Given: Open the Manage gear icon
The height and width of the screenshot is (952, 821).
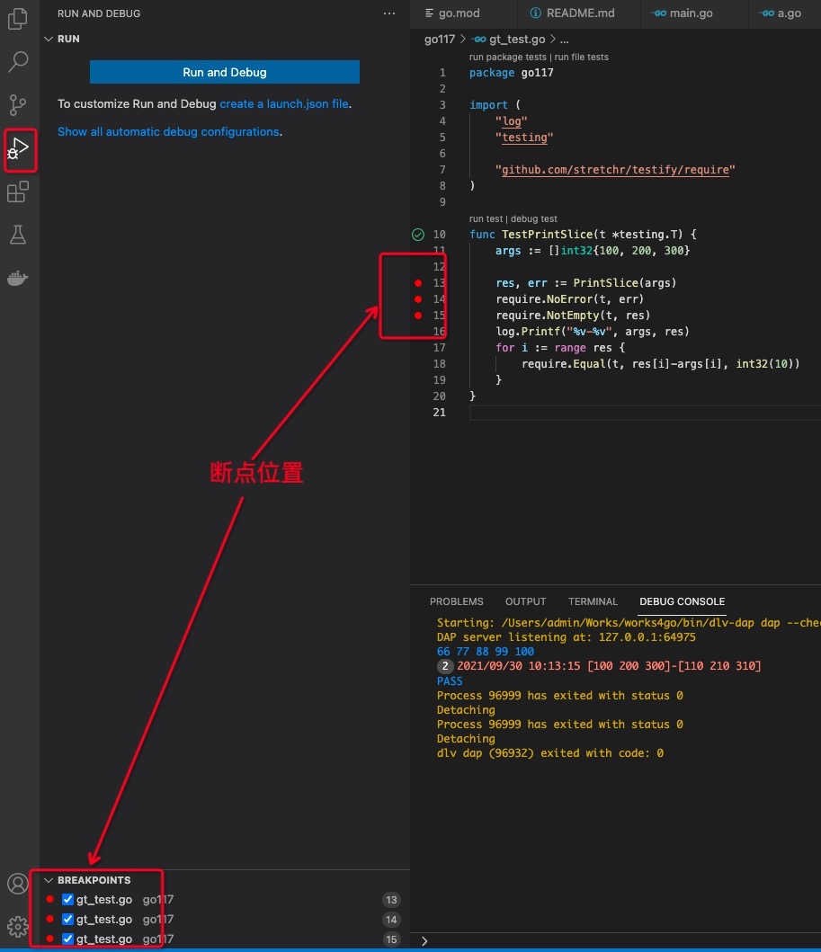Looking at the screenshot, I should [x=18, y=927].
